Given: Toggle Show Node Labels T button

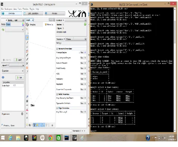Looking at the screenshot, I should pos(34,125).
